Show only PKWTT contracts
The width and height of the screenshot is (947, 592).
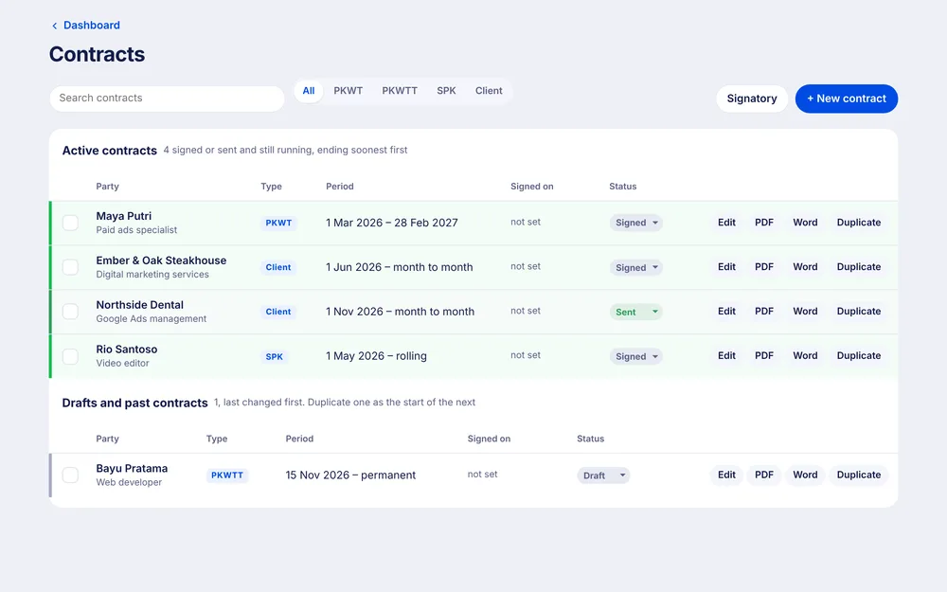pyautogui.click(x=400, y=91)
